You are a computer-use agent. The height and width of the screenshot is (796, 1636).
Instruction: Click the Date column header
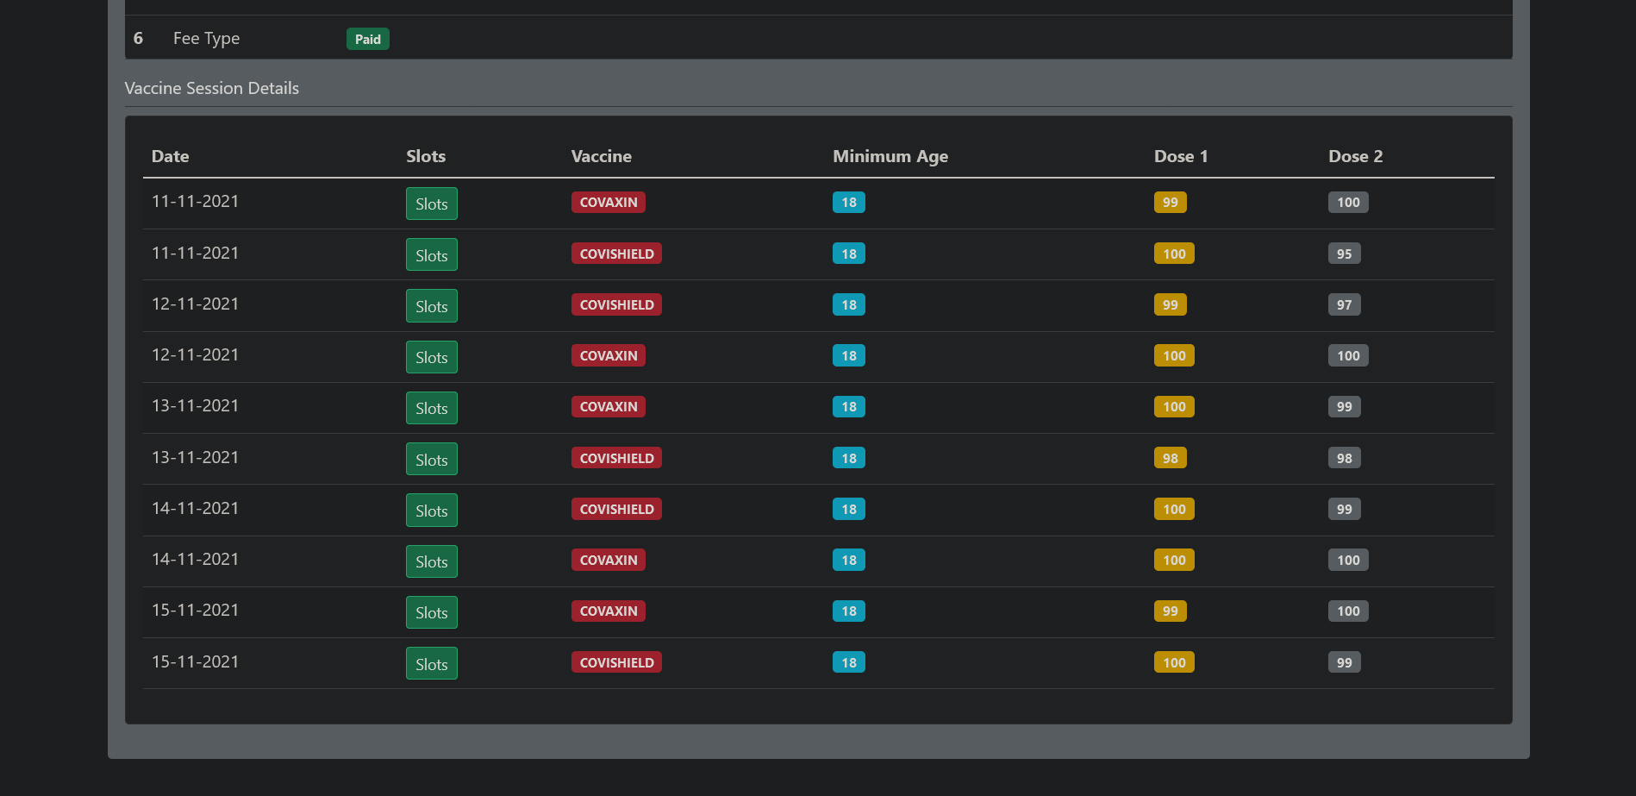point(171,156)
